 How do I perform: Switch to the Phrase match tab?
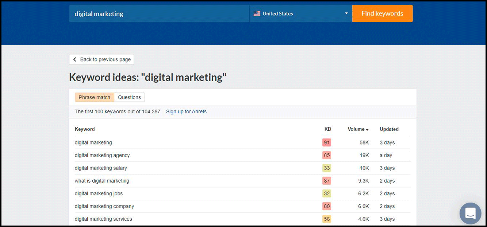pos(95,97)
